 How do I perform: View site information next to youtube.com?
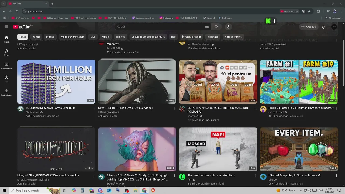point(25,11)
